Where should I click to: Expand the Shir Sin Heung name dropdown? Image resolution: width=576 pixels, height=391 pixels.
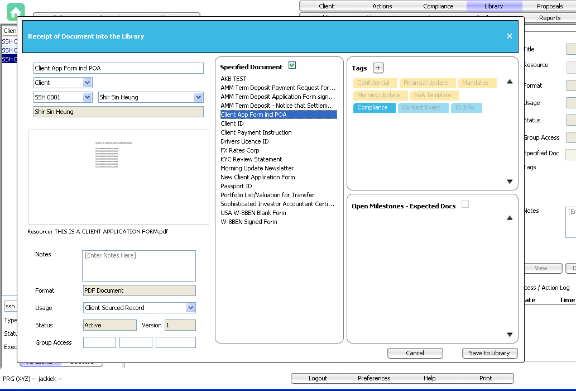click(198, 97)
